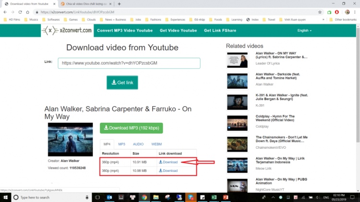This screenshot has width=360, height=202.
Task: Open the browser home page icon
Action: click(27, 12)
